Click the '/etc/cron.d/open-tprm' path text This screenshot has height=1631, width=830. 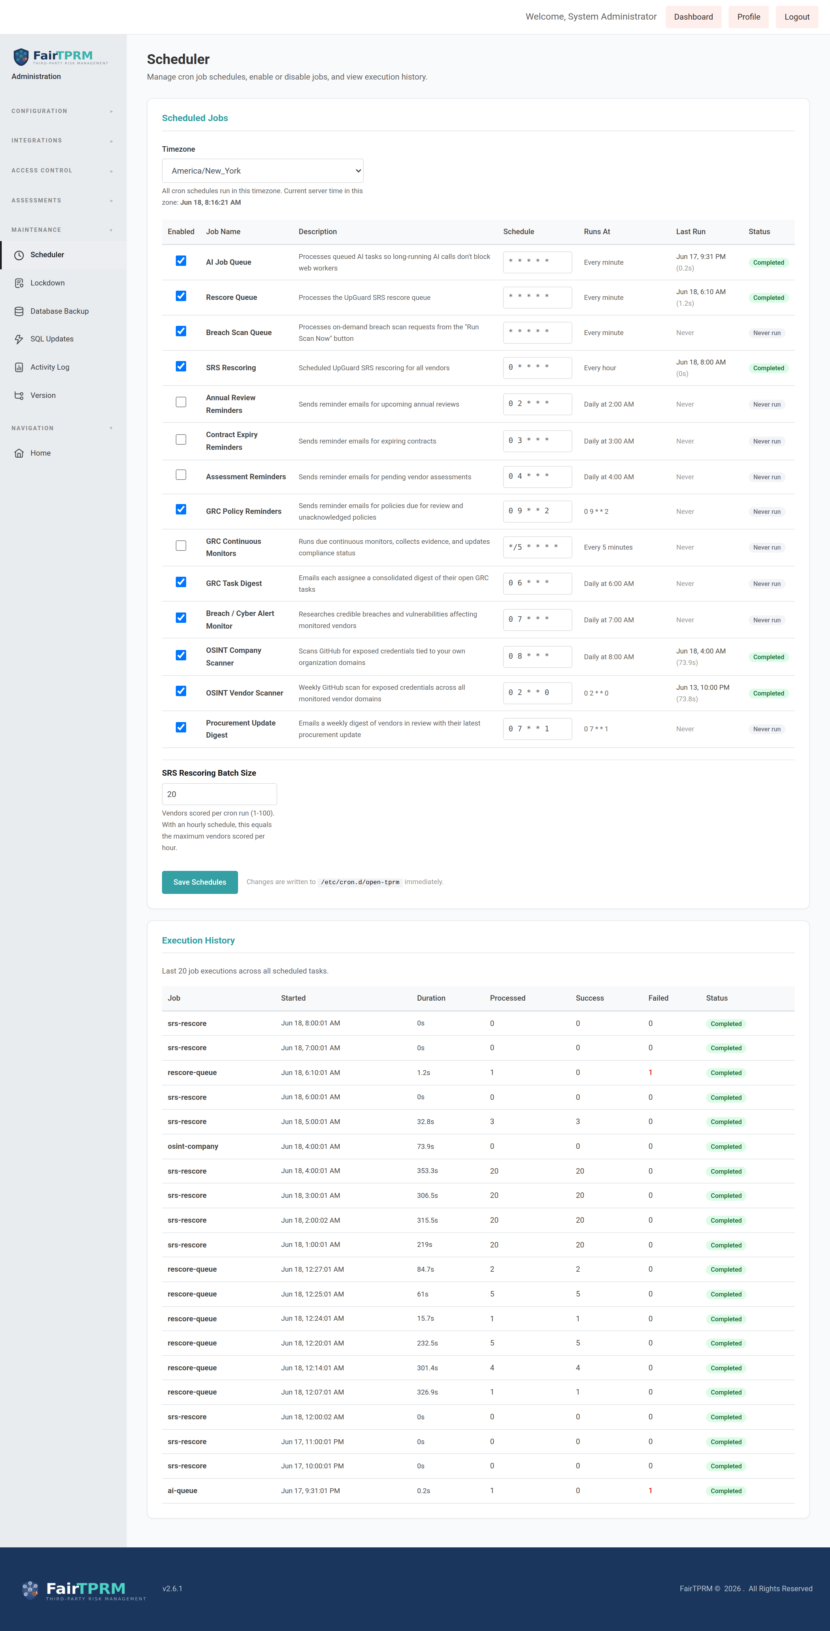(x=360, y=883)
